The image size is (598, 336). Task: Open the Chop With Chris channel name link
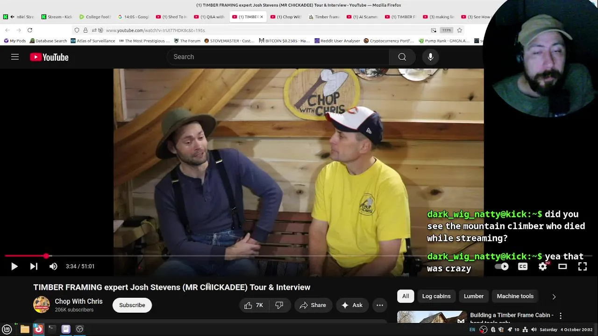click(78, 301)
